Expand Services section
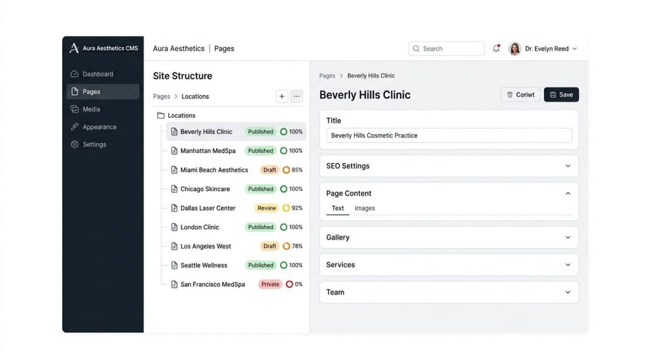The width and height of the screenshot is (645, 360). (448, 265)
